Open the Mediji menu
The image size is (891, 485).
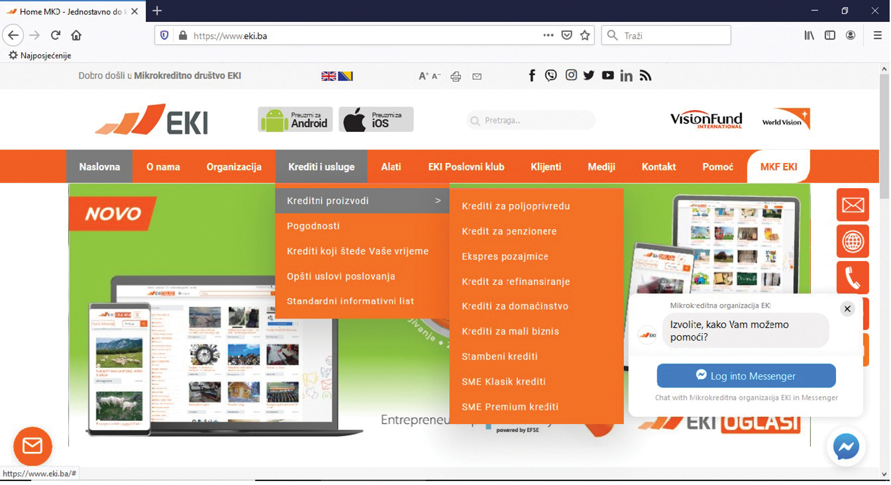pos(602,166)
